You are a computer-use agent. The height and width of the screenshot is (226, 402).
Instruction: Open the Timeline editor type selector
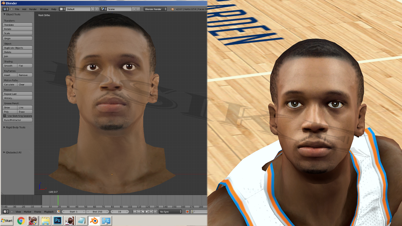6,212
